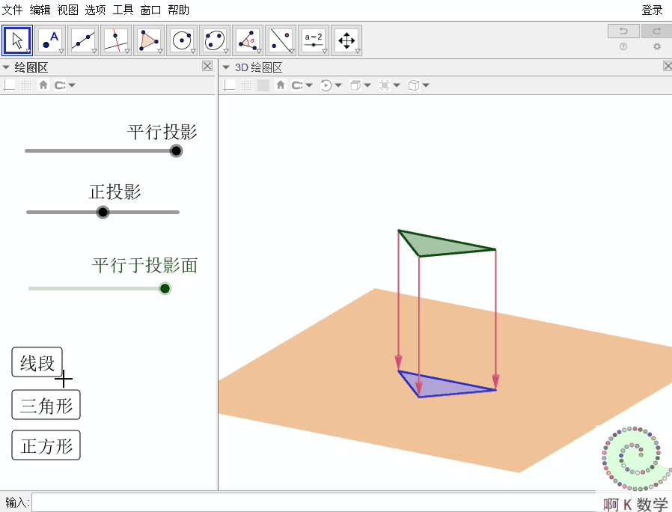Select the Ellipse conic tool
This screenshot has width=672, height=512.
[x=215, y=40]
